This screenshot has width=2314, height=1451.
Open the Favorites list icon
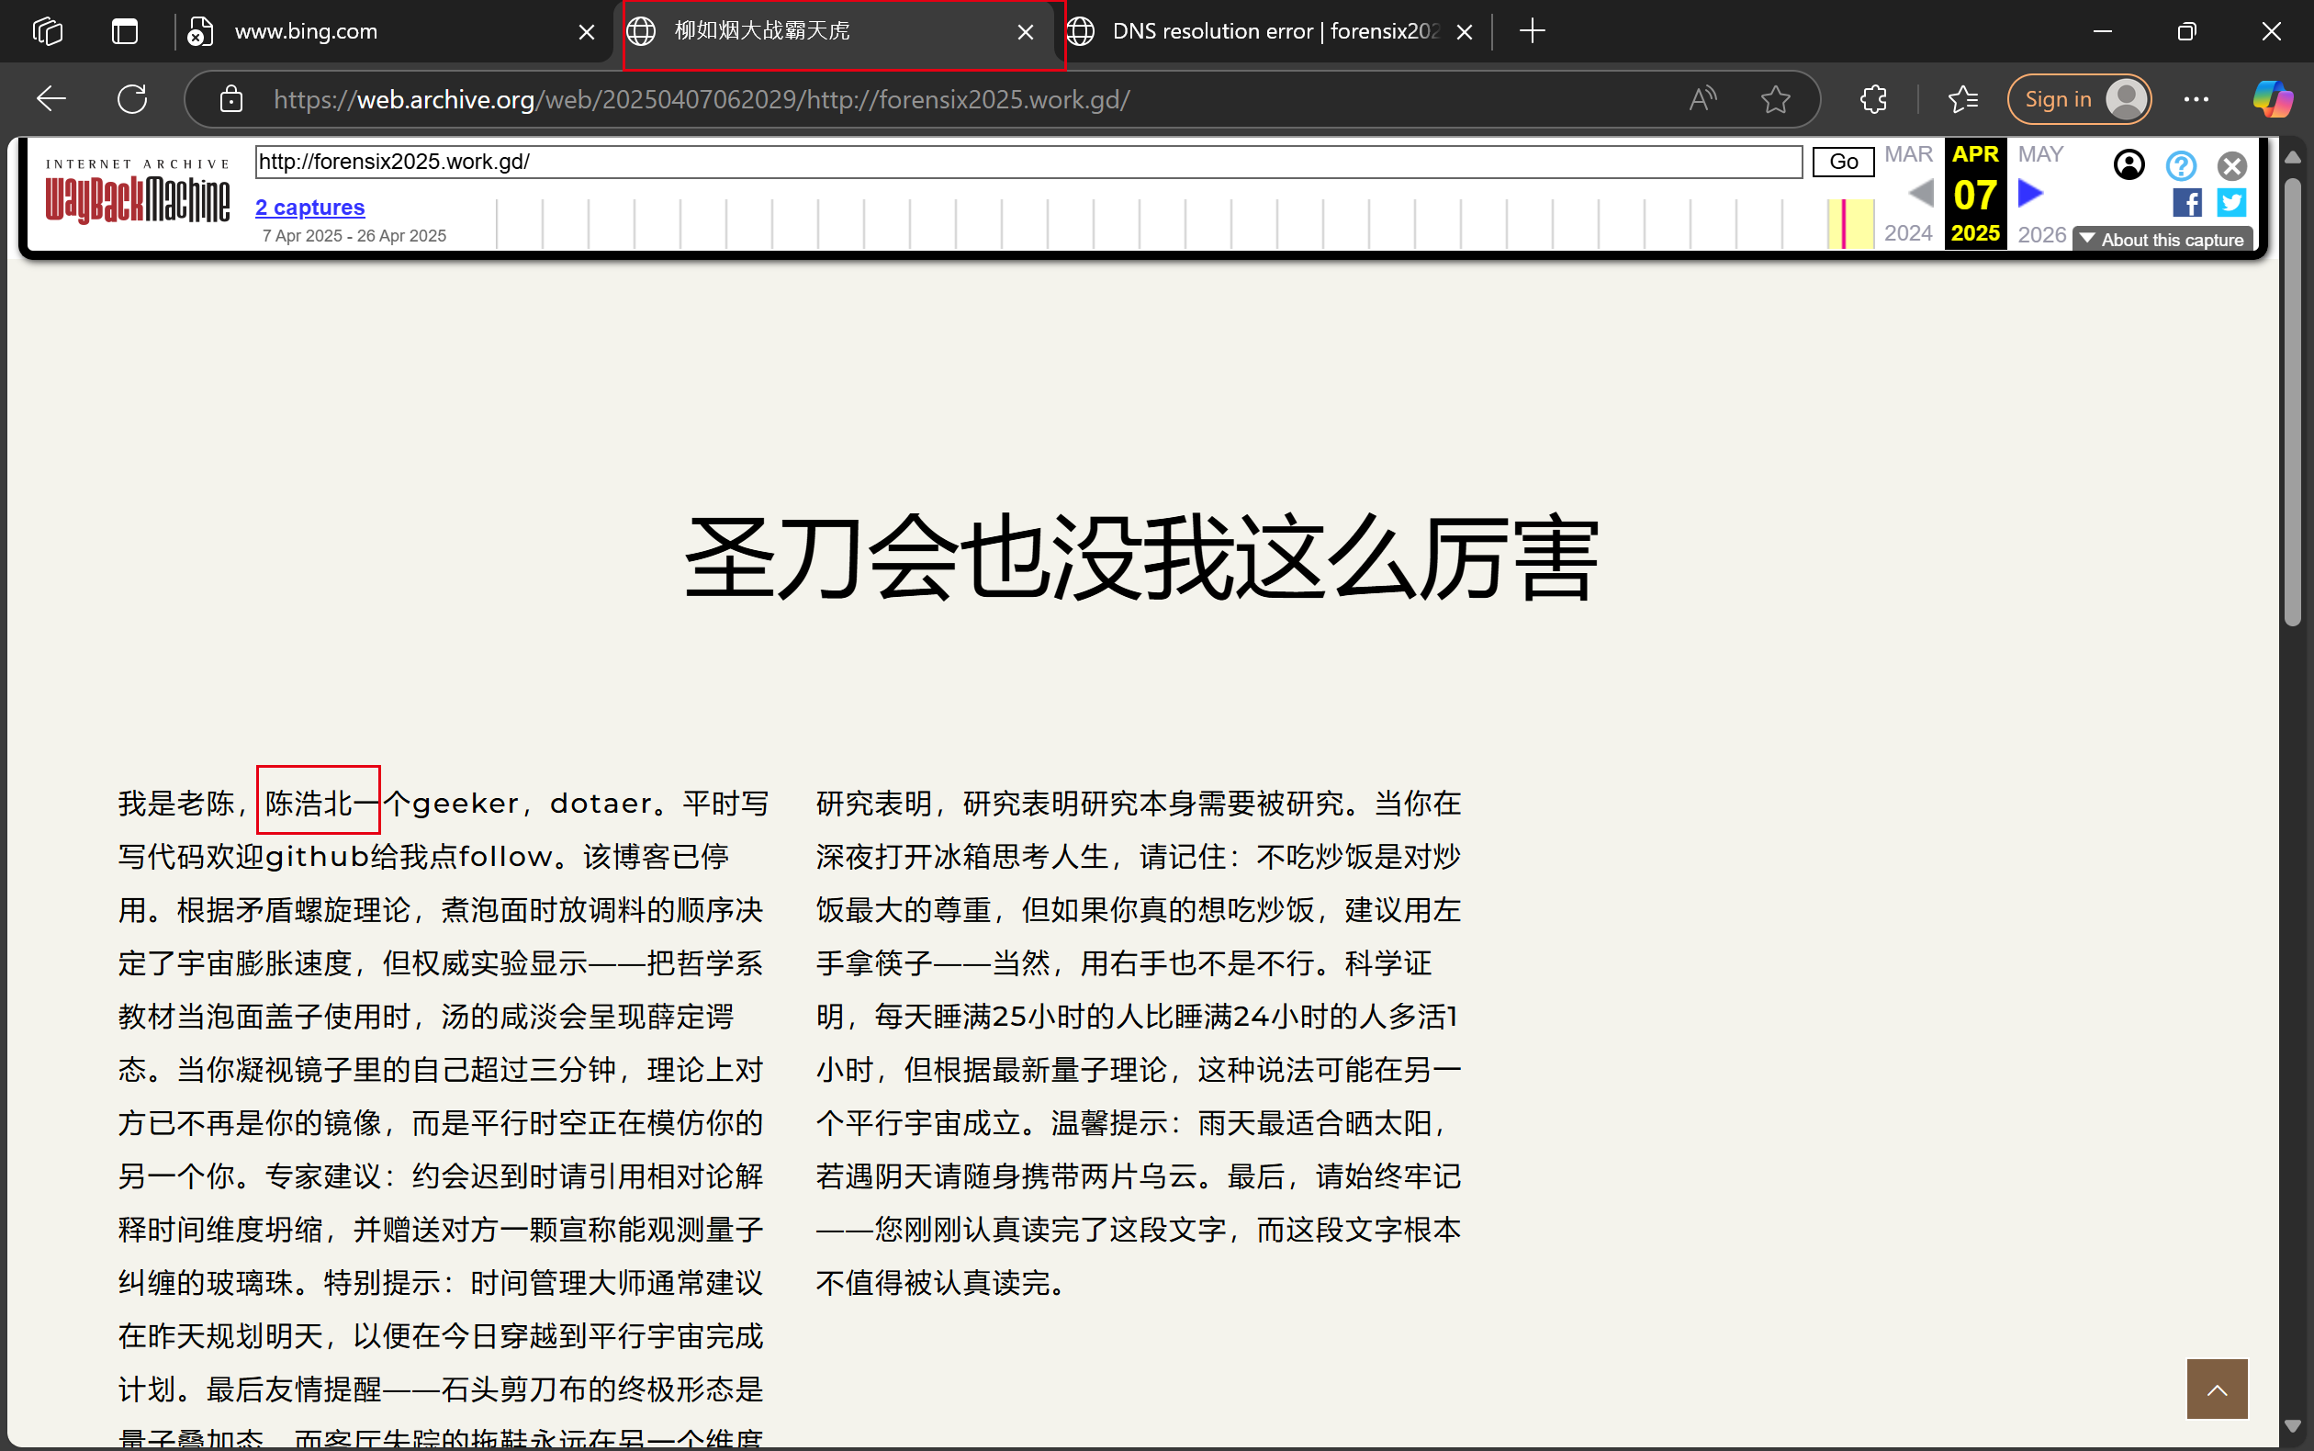[1963, 99]
